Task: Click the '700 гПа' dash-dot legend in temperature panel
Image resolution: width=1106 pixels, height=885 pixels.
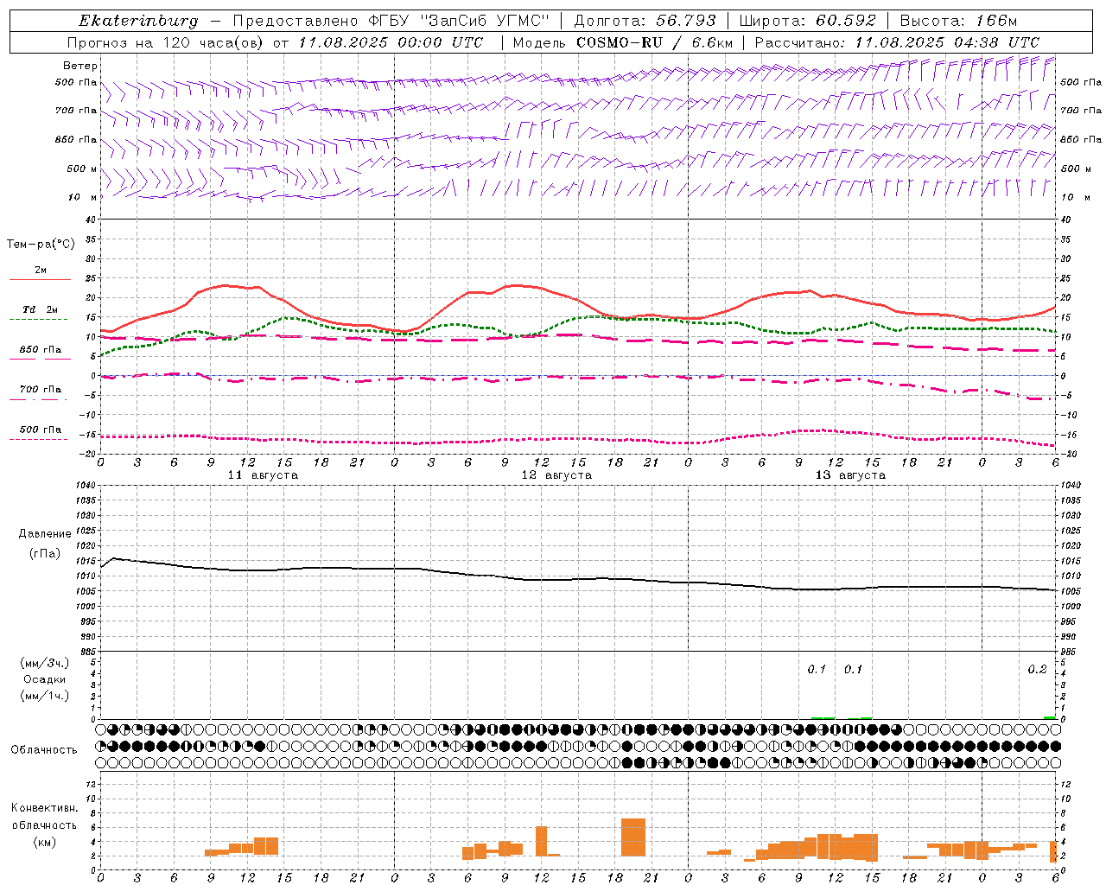Action: point(40,393)
